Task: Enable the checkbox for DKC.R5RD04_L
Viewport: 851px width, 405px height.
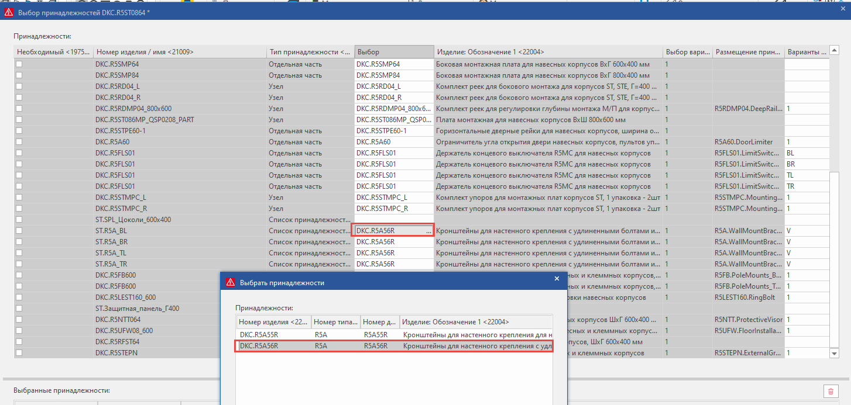Action: 19,86
